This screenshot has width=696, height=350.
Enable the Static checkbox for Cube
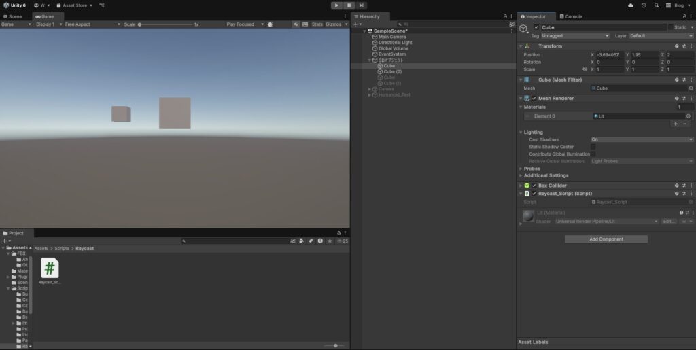point(670,27)
